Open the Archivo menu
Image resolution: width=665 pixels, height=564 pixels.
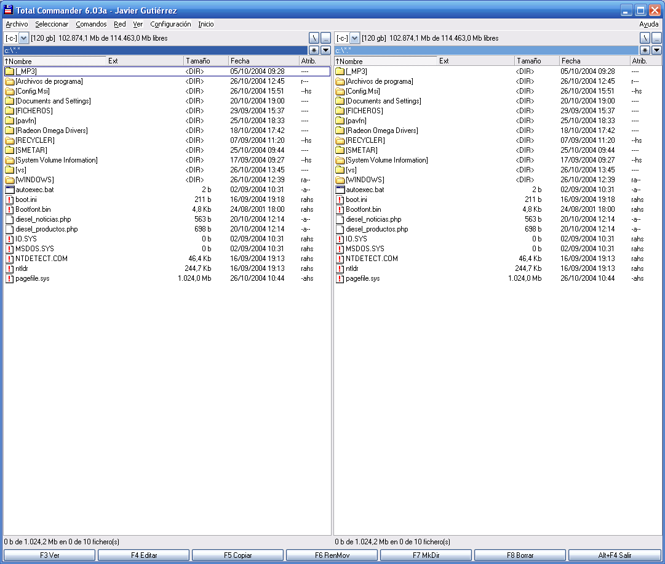(17, 24)
